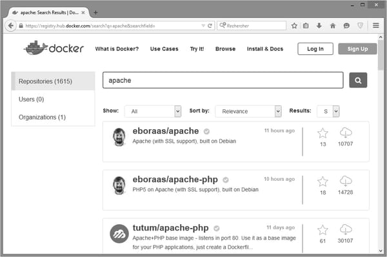The height and width of the screenshot is (257, 387).
Task: Open the eboraas/apache repository link
Action: point(166,130)
